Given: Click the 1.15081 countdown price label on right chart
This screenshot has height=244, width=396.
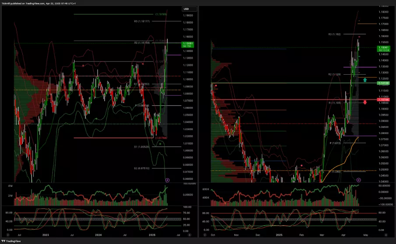Looking at the screenshot, I should point(380,49).
